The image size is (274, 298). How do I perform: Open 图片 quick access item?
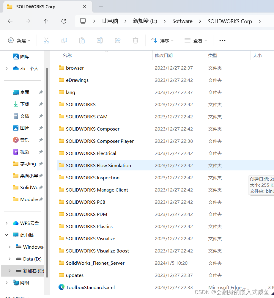(21, 128)
